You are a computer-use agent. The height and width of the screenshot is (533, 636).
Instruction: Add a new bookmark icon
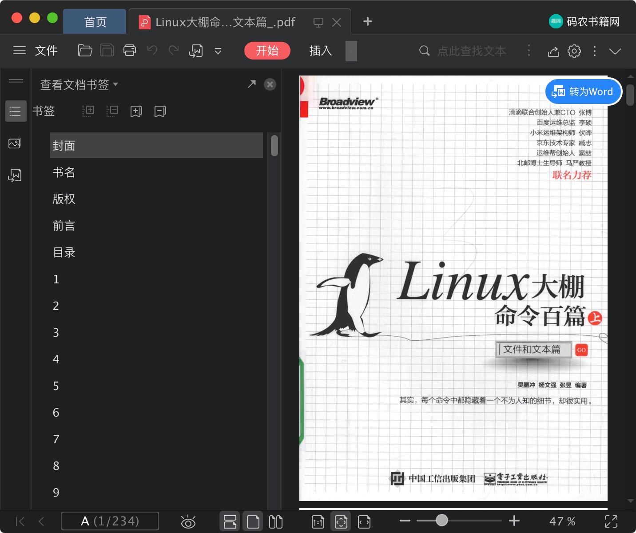click(x=136, y=111)
